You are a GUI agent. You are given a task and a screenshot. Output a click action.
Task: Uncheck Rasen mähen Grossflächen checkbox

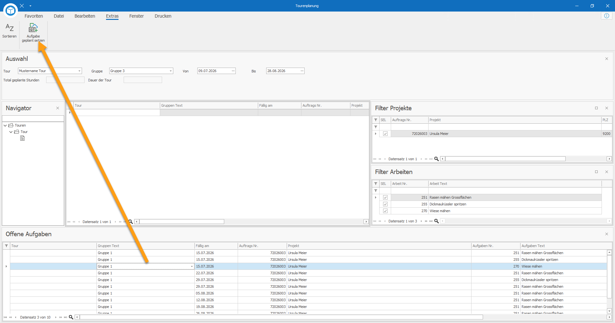[385, 197]
